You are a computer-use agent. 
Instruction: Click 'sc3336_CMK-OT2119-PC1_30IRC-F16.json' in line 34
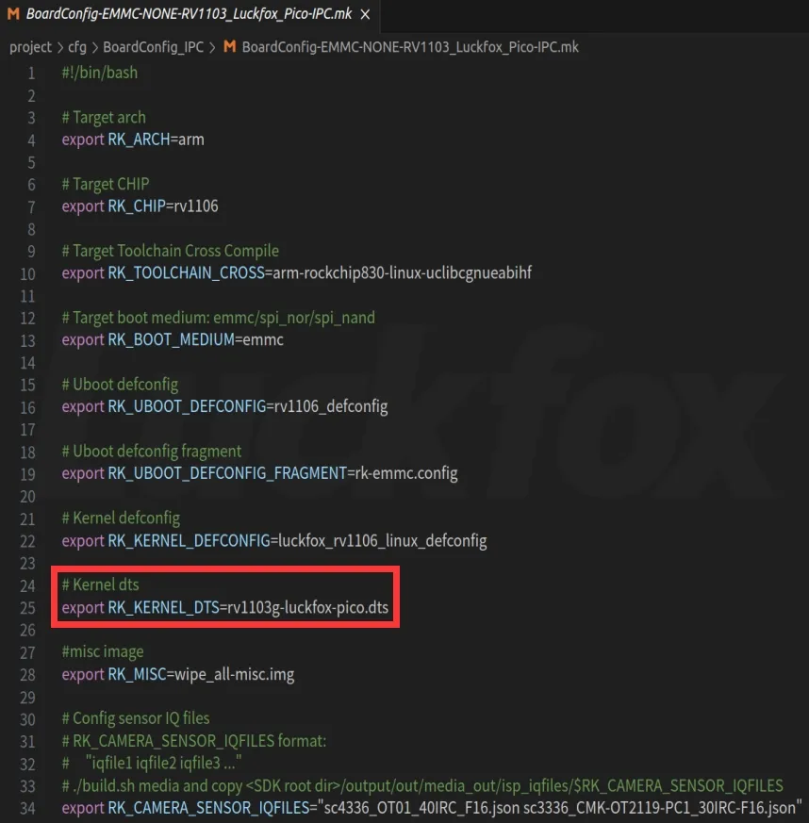pos(660,808)
